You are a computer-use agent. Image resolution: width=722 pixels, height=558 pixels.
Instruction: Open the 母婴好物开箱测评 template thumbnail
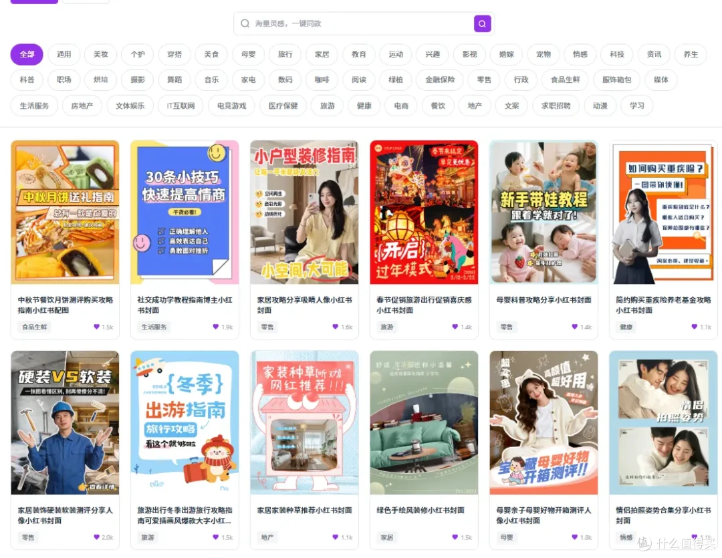click(x=544, y=422)
